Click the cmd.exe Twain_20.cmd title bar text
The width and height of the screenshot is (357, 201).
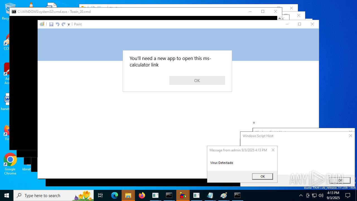[54, 12]
